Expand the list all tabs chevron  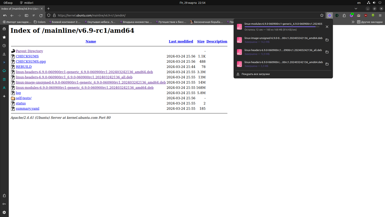(x=356, y=8)
